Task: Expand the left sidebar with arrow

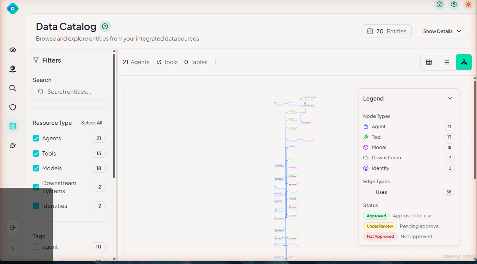Action: pyautogui.click(x=13, y=248)
